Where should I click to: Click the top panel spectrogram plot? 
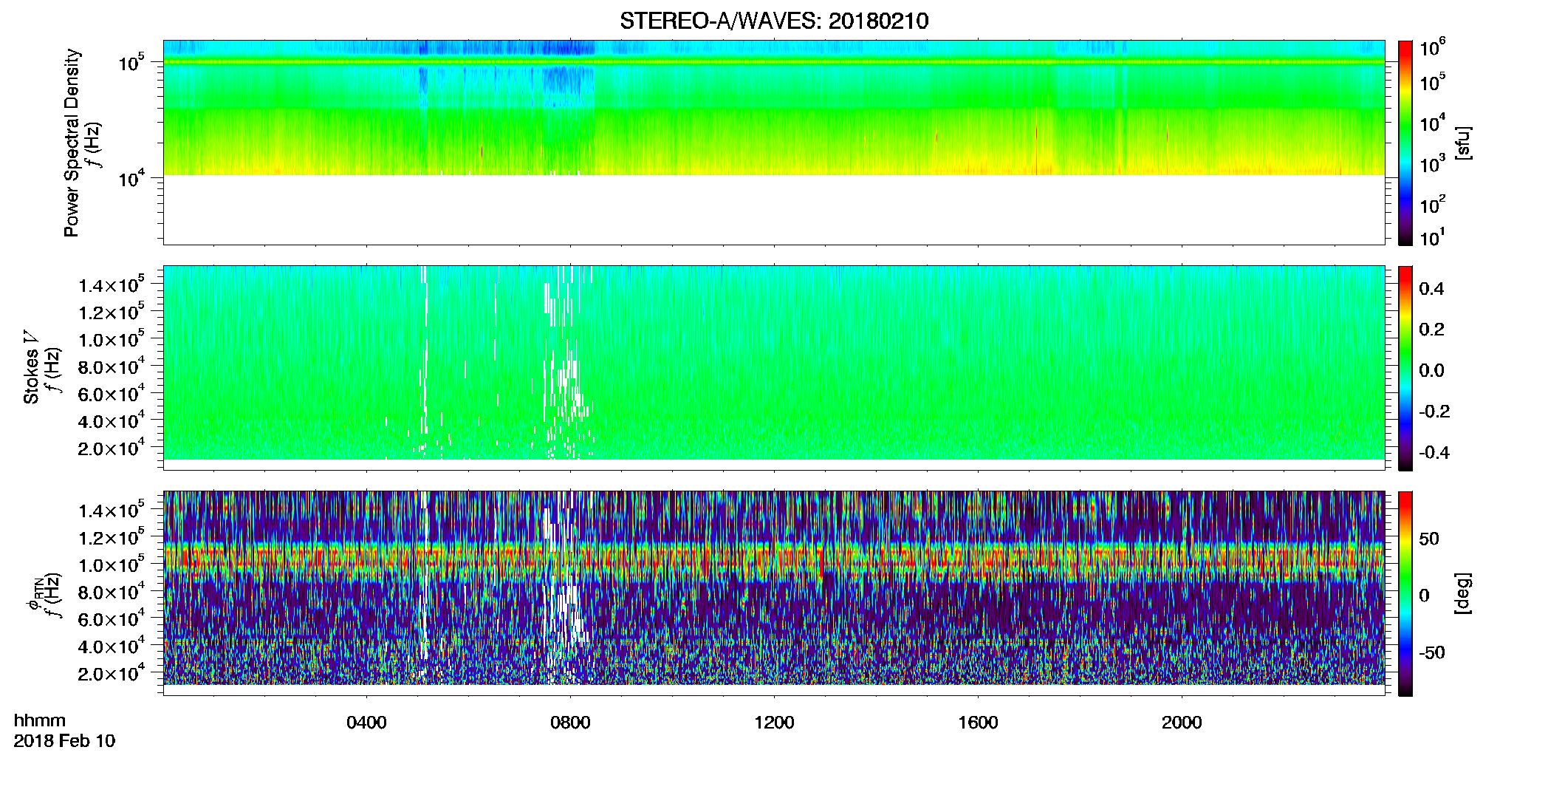coord(774,143)
